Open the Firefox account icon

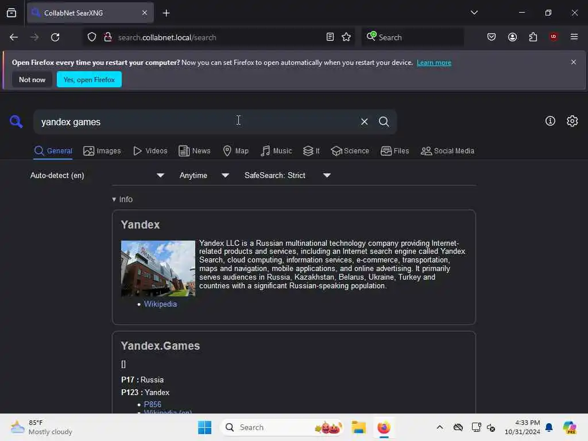[x=512, y=37]
